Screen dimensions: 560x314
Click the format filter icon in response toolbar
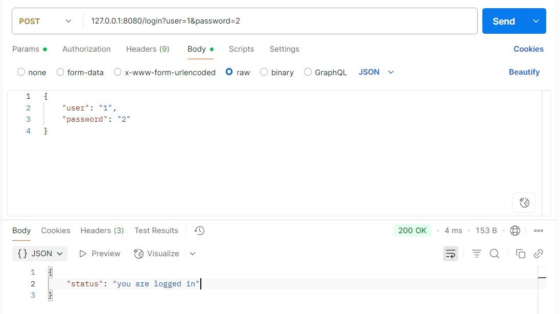coord(476,253)
